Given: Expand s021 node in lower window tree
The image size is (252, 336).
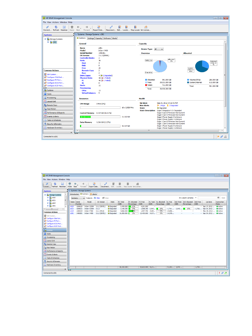Looking at the screenshot, I should (48, 200).
